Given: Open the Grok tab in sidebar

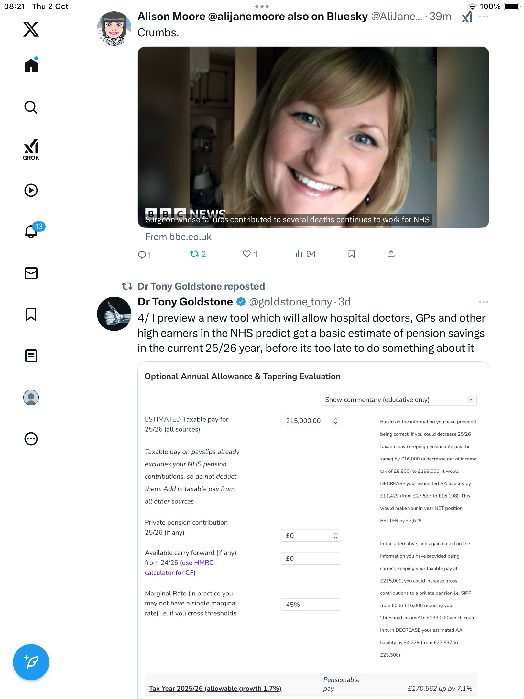Looking at the screenshot, I should pyautogui.click(x=31, y=149).
